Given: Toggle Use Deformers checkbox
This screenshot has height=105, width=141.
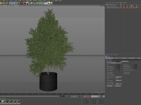Looking at the screenshot, I should [x=133, y=74].
